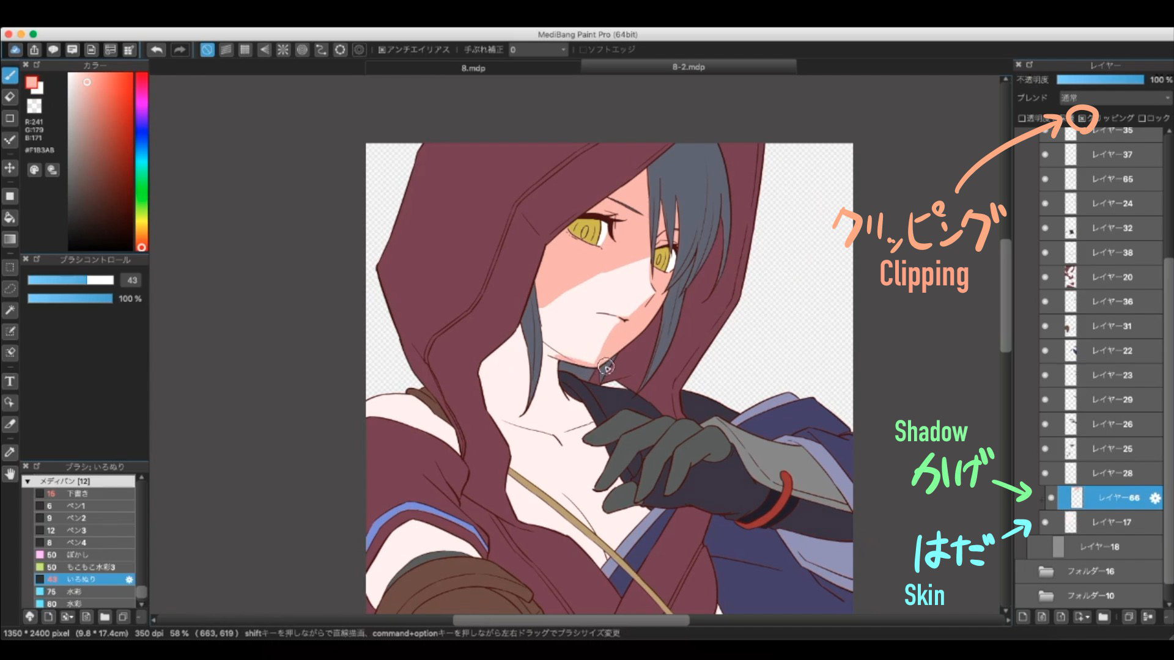Open the ブレンド mode dropdown
The width and height of the screenshot is (1174, 660).
(x=1115, y=98)
